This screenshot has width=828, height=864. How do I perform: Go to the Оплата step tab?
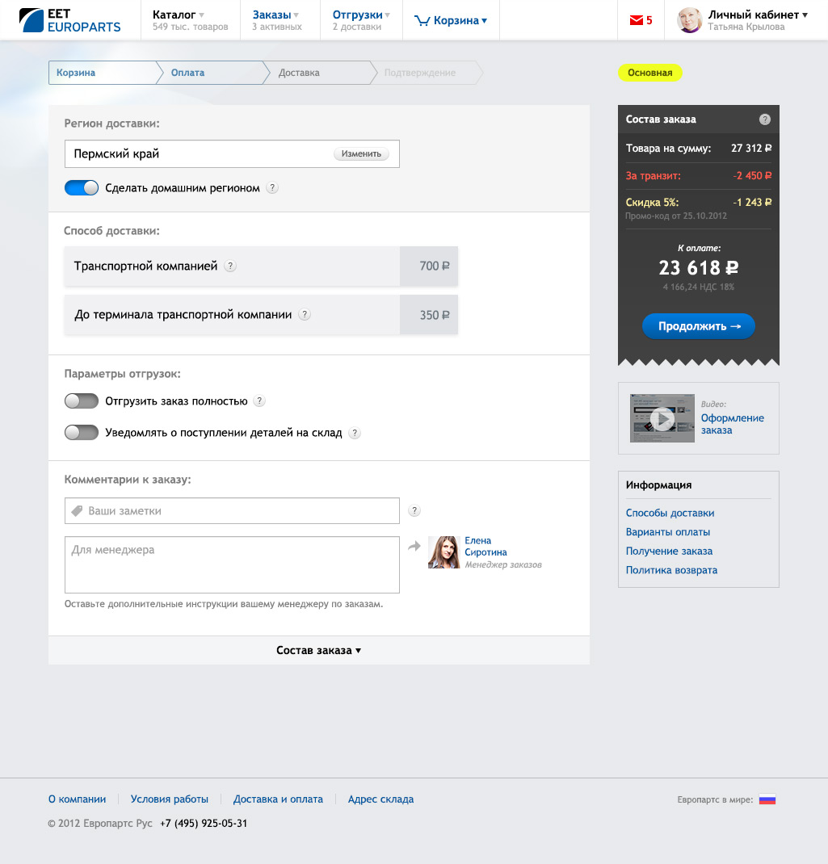pyautogui.click(x=187, y=73)
